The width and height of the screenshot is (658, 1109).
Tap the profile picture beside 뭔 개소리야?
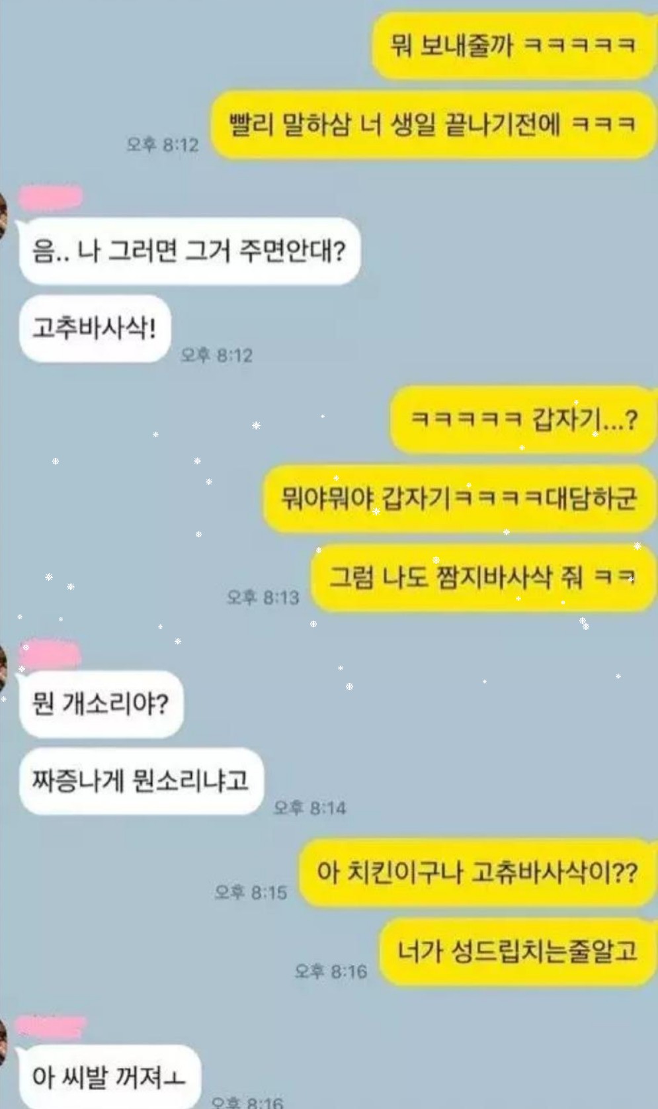(3, 667)
